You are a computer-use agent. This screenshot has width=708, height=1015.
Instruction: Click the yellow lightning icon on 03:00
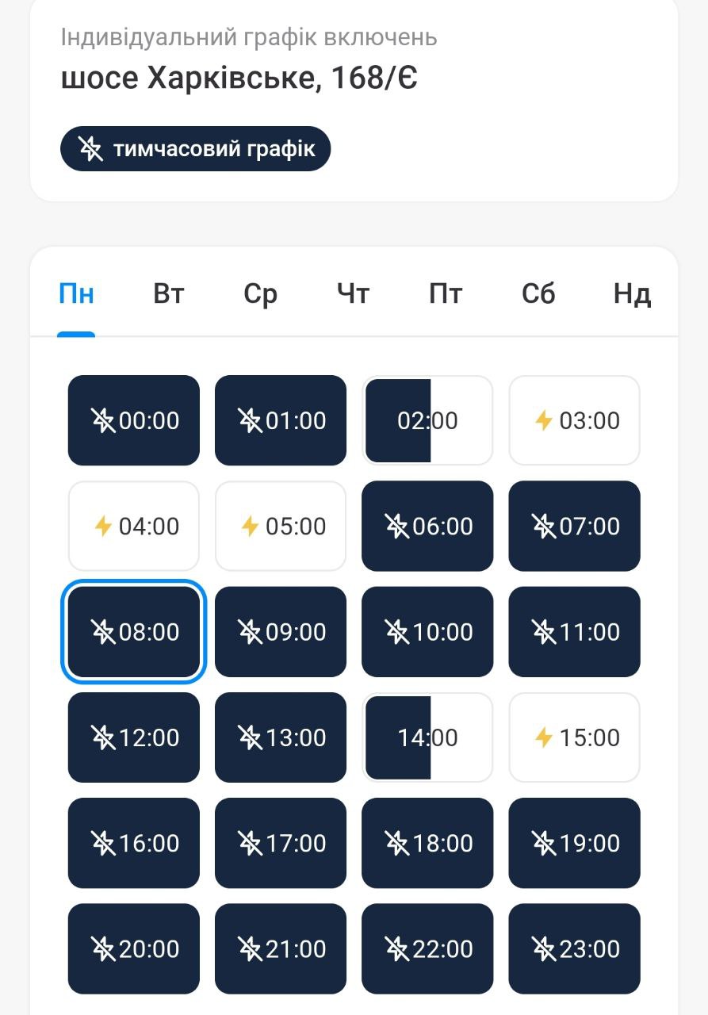click(x=543, y=420)
